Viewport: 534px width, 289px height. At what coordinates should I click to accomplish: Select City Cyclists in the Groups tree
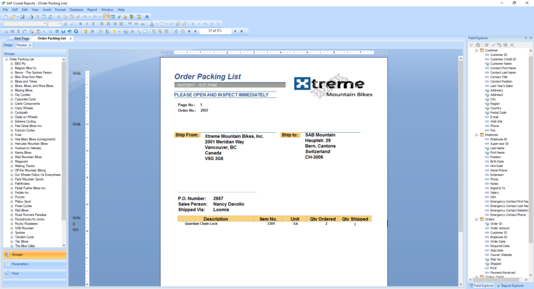22,95
